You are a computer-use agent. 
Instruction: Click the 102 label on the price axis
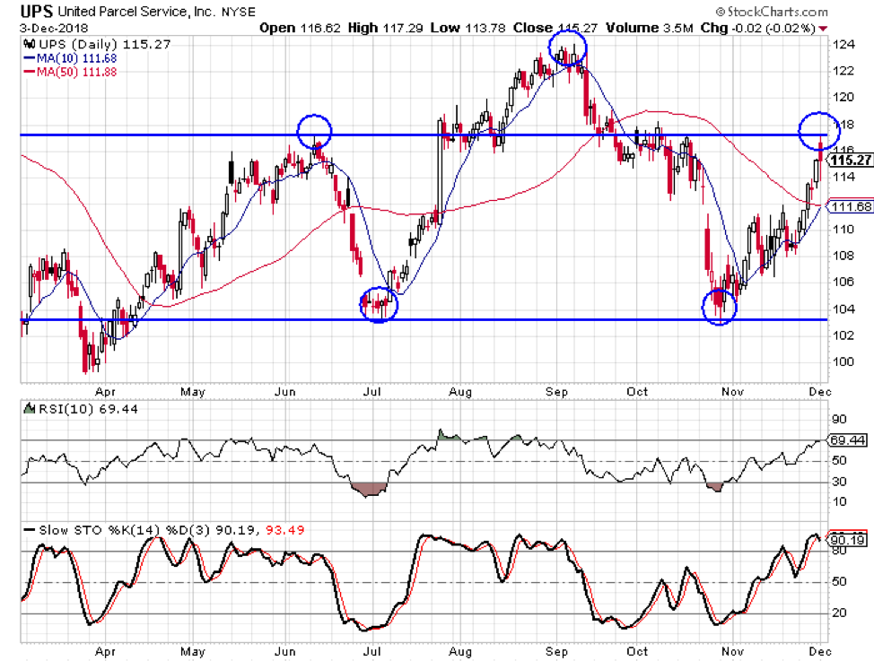pos(843,335)
